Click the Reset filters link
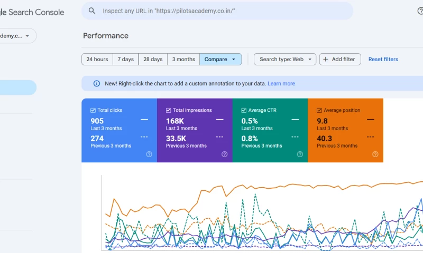 tap(383, 60)
